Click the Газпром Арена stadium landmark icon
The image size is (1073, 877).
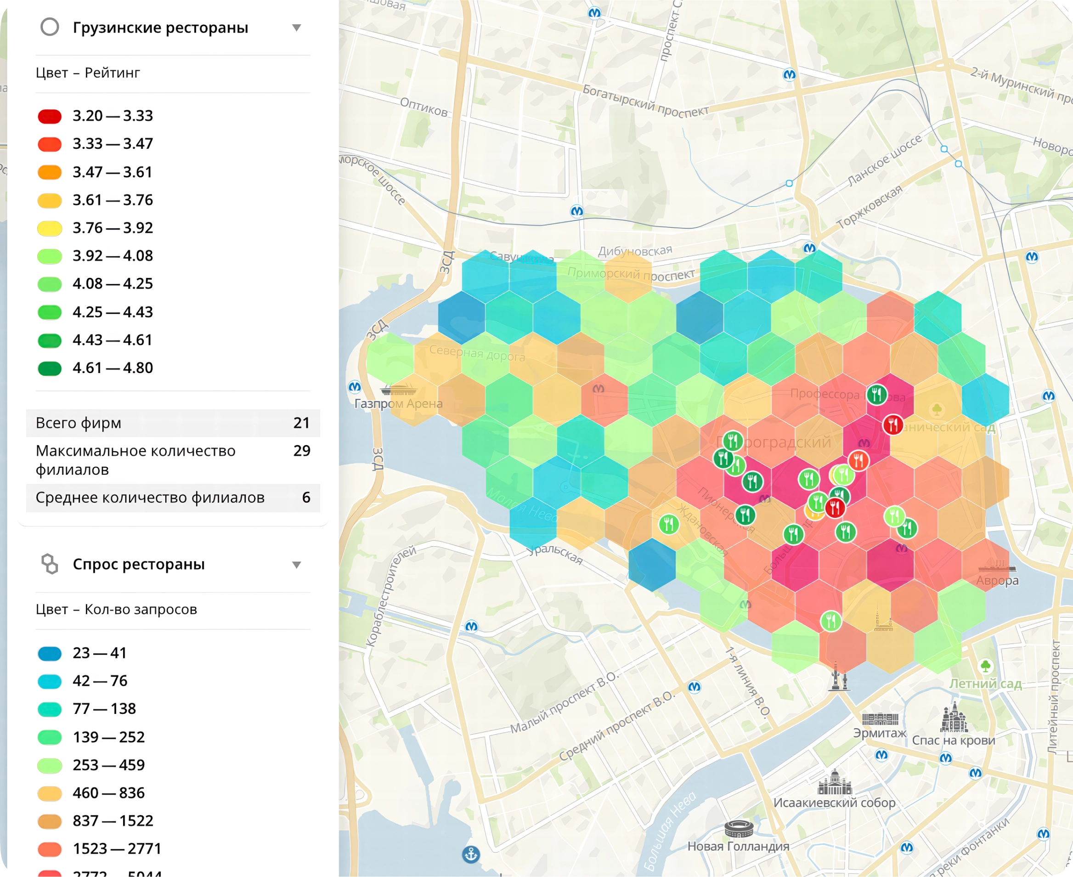click(398, 390)
